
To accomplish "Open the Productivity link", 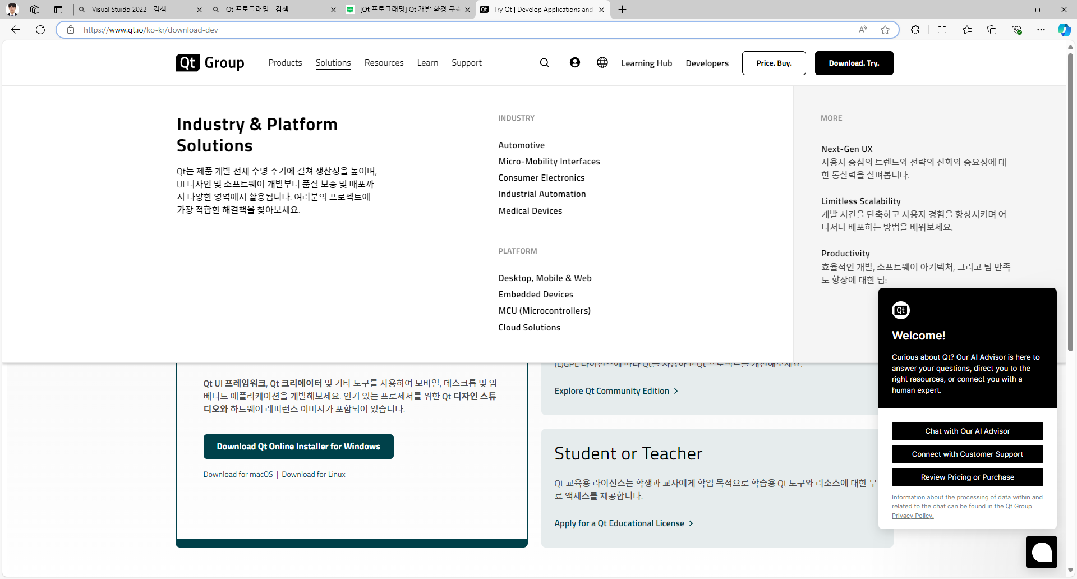I will [x=845, y=254].
